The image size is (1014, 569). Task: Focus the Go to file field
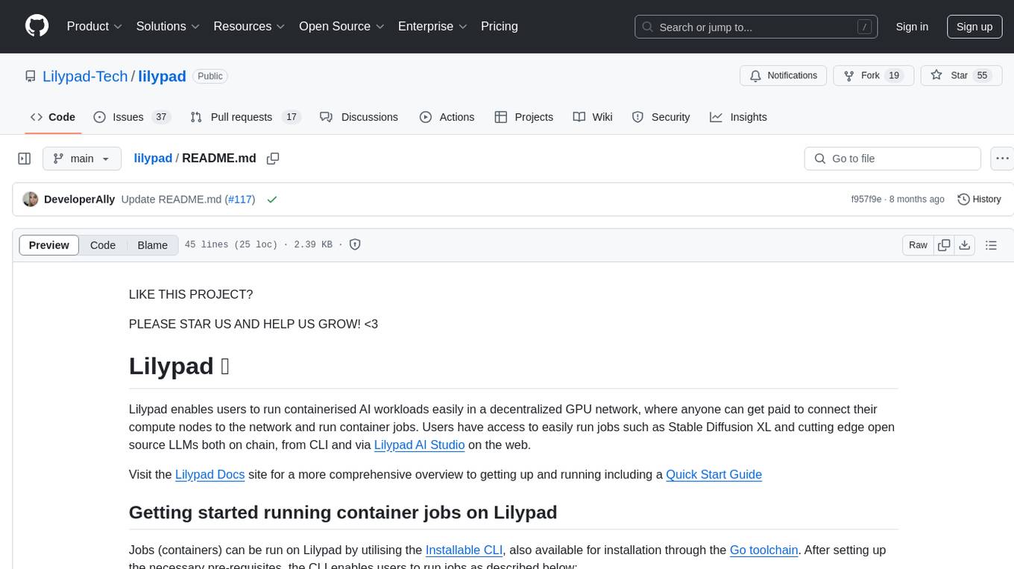pyautogui.click(x=892, y=159)
